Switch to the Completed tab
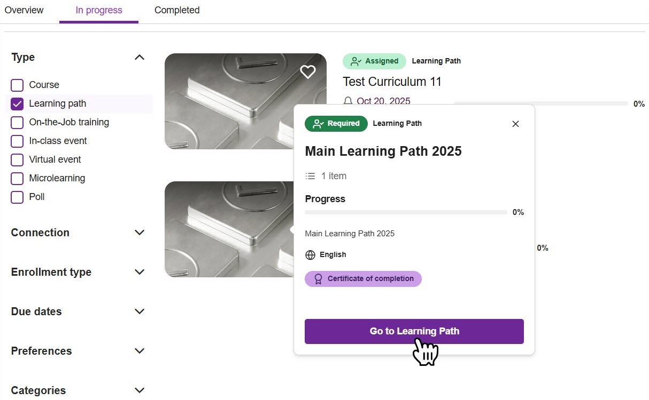 (177, 10)
